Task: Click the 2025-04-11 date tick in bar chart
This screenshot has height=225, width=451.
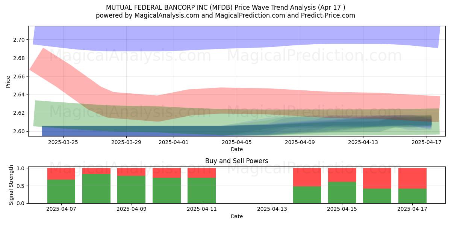Action: [x=202, y=209]
